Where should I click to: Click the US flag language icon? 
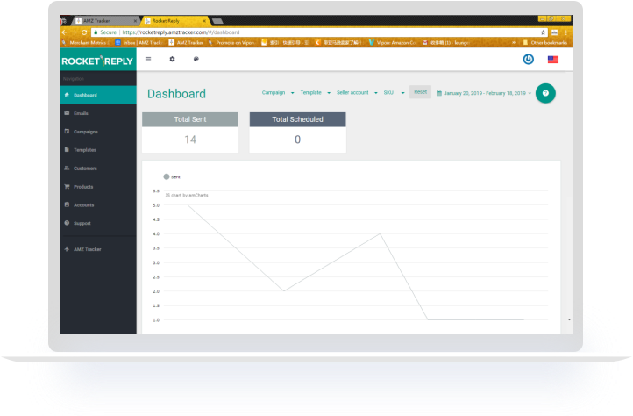tap(553, 59)
